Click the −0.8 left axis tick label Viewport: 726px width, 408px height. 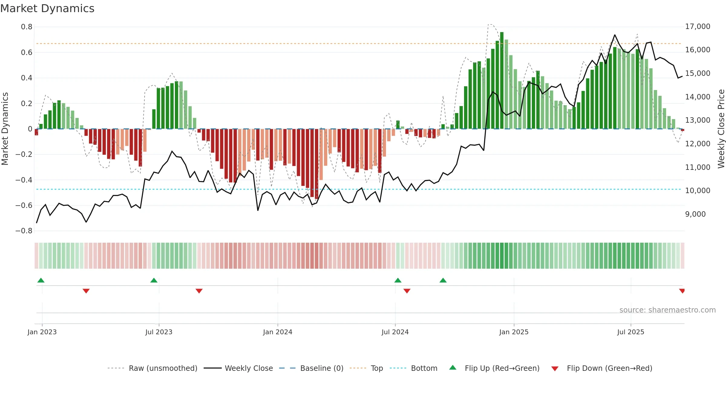pyautogui.click(x=24, y=231)
